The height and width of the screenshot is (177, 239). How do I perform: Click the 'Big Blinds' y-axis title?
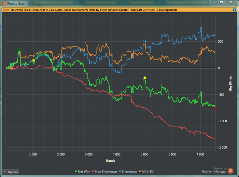tap(230, 83)
